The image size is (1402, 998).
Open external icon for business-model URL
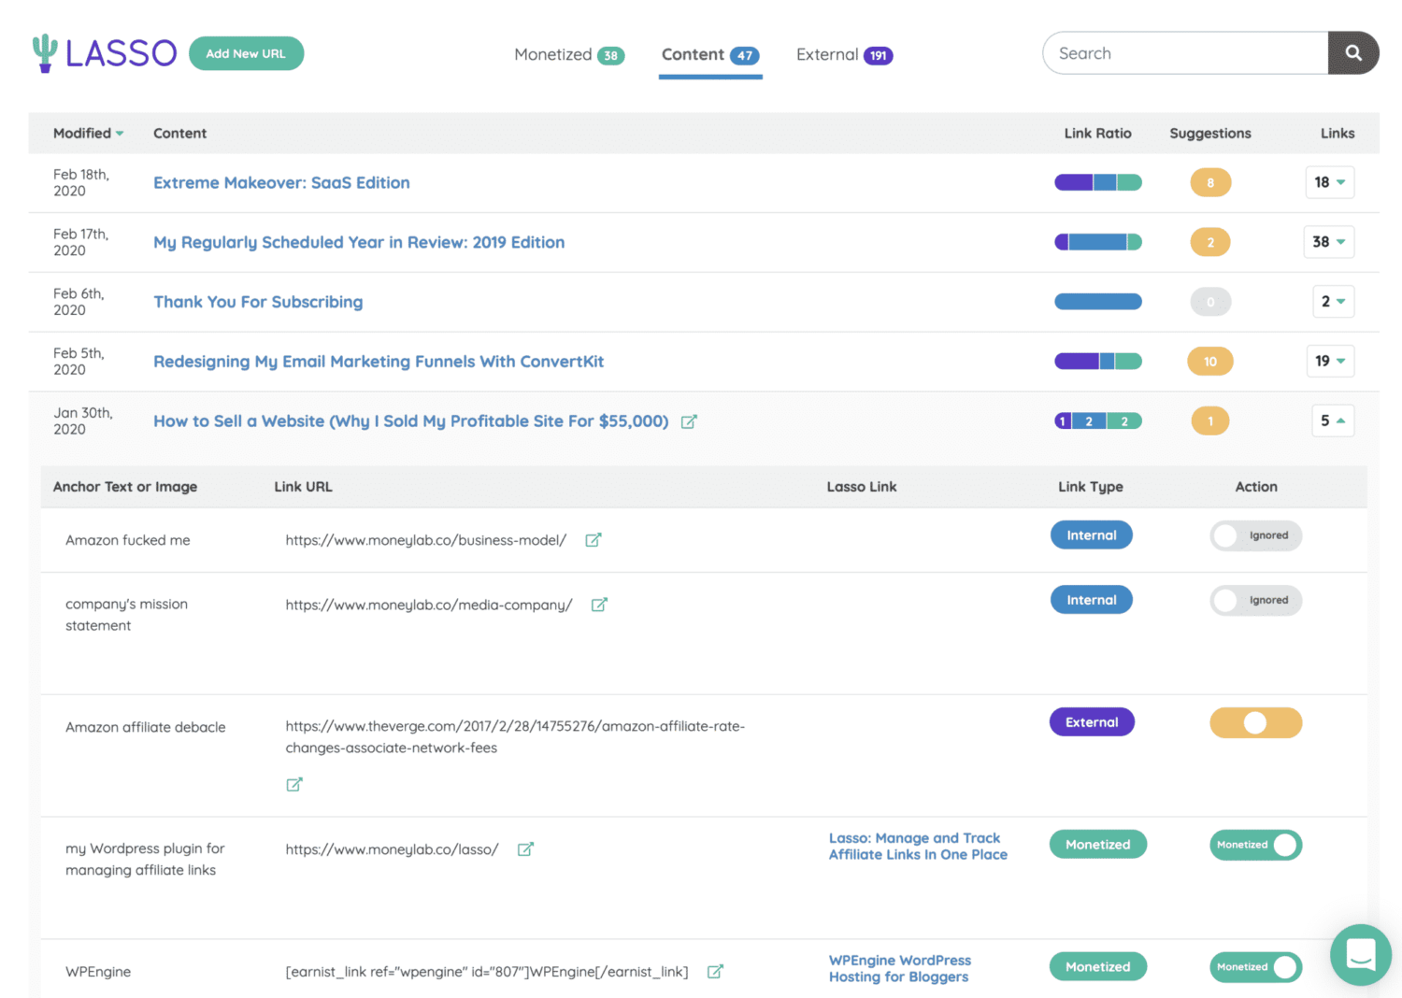pos(593,540)
